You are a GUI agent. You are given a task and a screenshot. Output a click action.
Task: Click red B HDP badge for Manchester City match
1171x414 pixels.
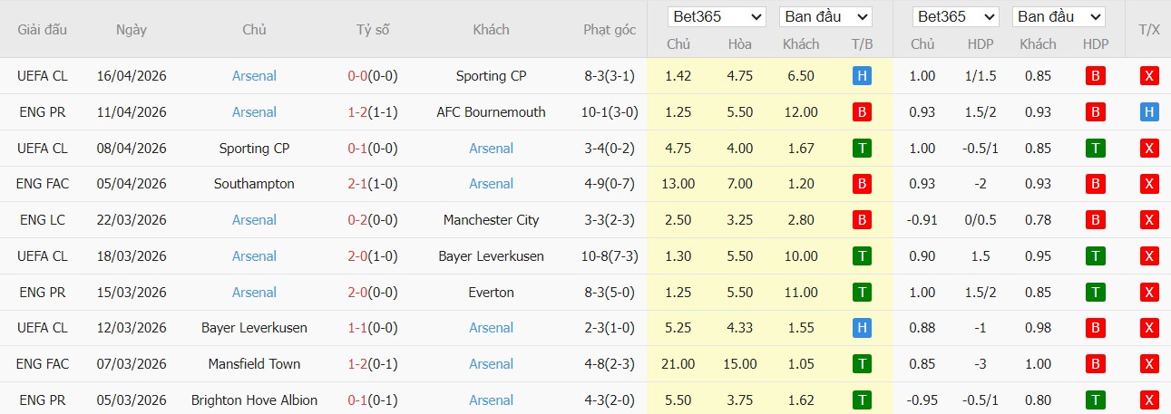1096,220
